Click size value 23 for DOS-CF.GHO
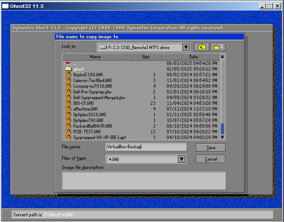This screenshot has width=284, height=222. (x=153, y=103)
